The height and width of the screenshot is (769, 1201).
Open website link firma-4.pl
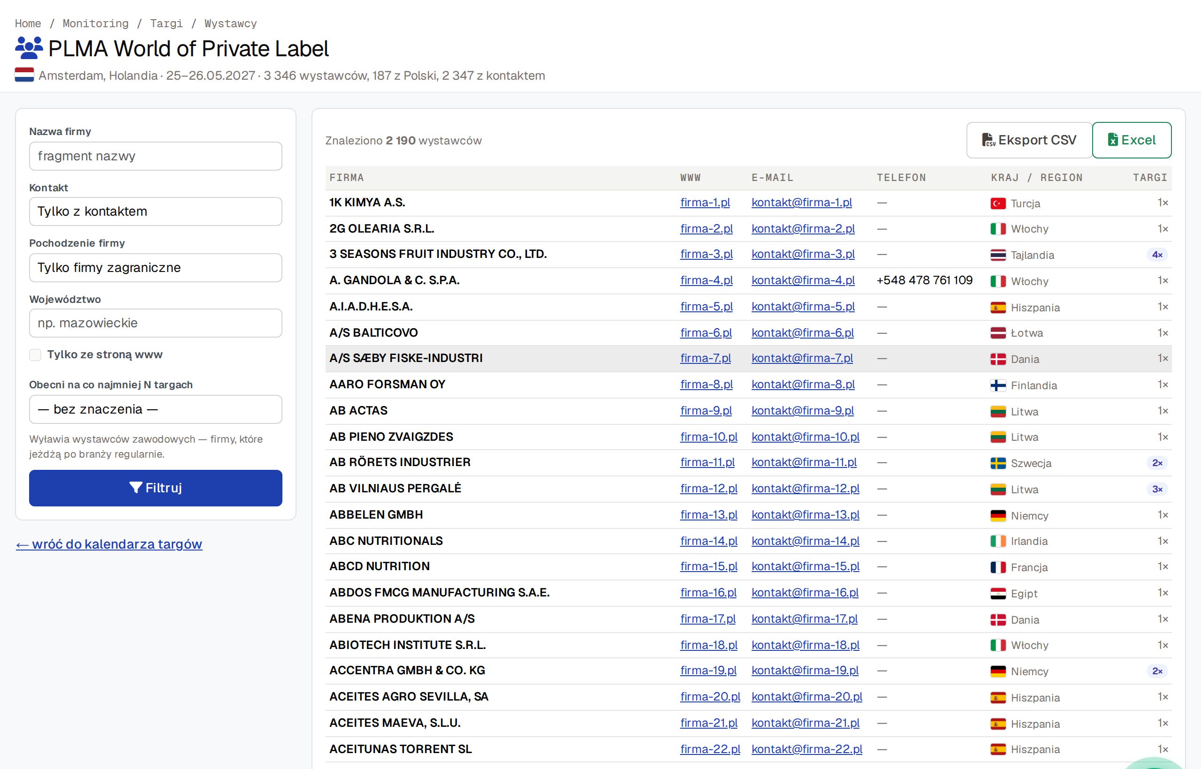coord(707,280)
